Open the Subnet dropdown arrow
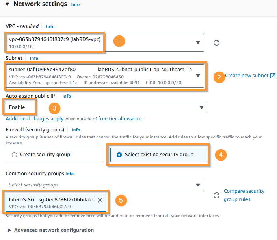This screenshot has width=277, height=240. pos(198,76)
